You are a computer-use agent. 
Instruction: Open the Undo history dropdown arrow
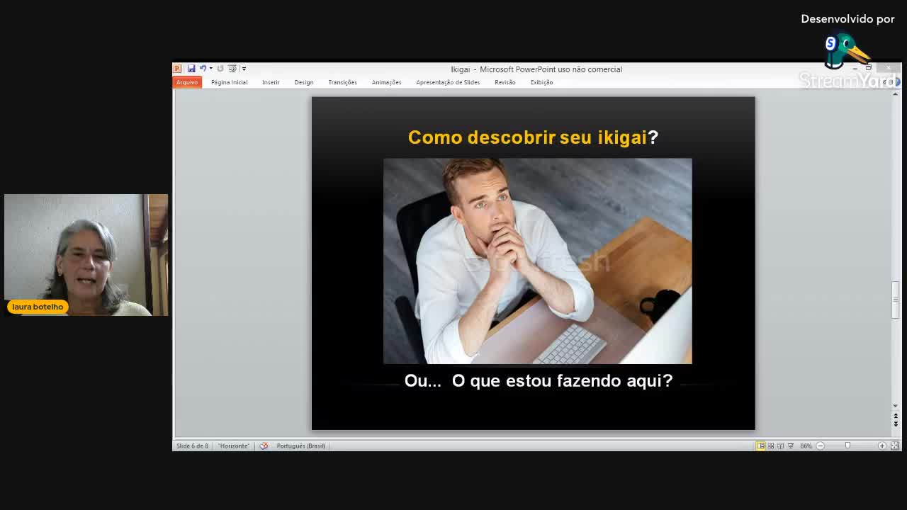coord(210,69)
